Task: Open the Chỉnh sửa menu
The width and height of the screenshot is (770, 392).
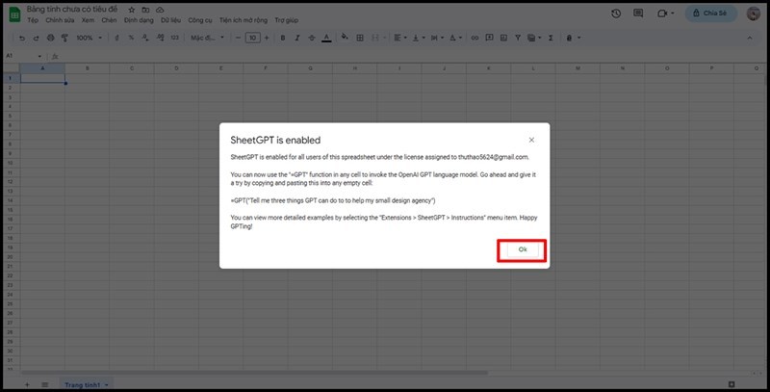Action: [60, 20]
